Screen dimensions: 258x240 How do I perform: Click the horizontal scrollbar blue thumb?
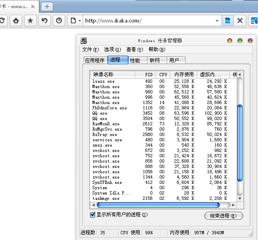click(x=158, y=205)
